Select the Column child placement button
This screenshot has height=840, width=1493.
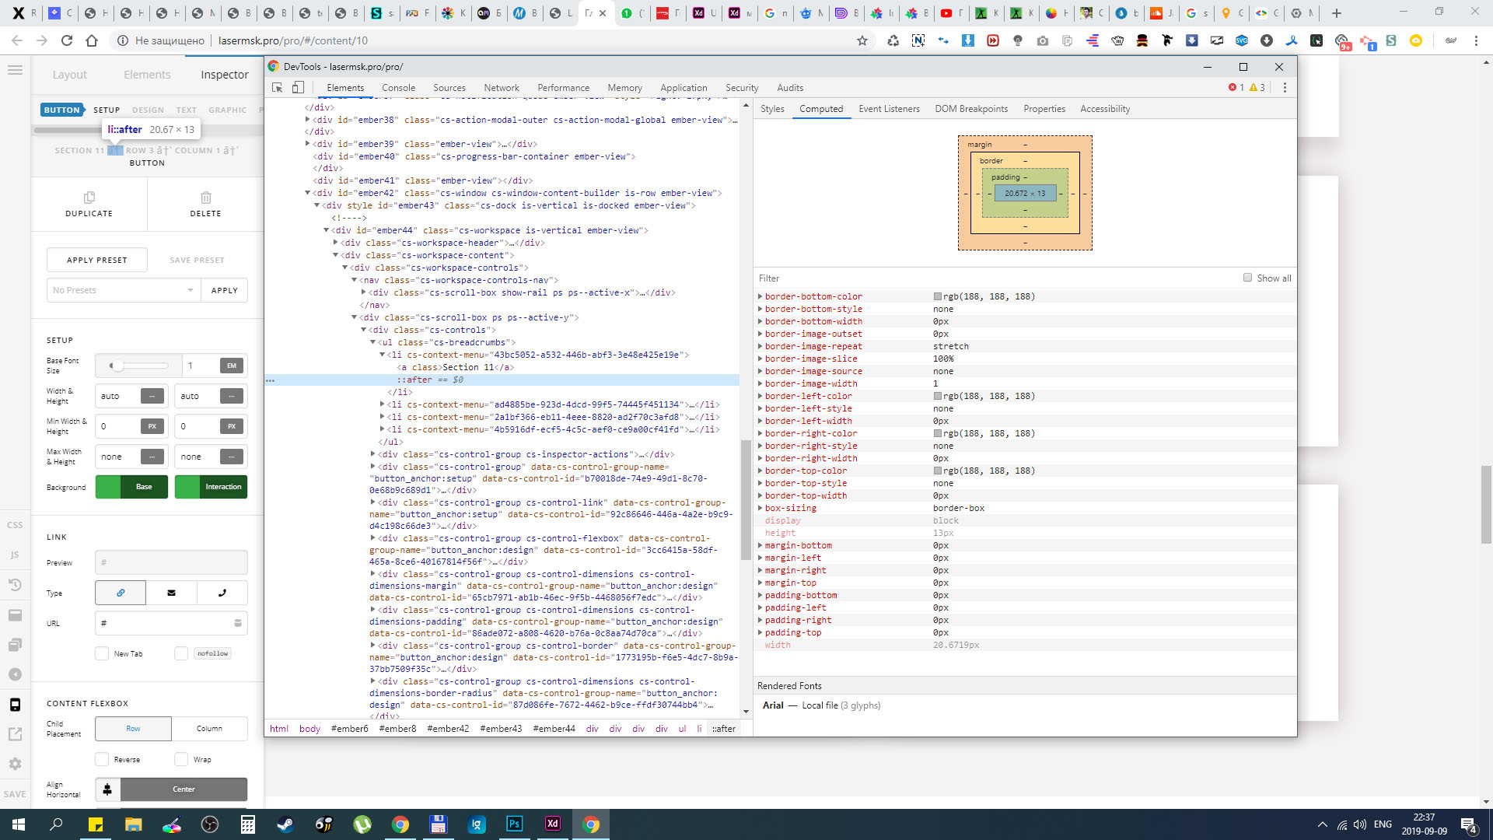pyautogui.click(x=209, y=729)
